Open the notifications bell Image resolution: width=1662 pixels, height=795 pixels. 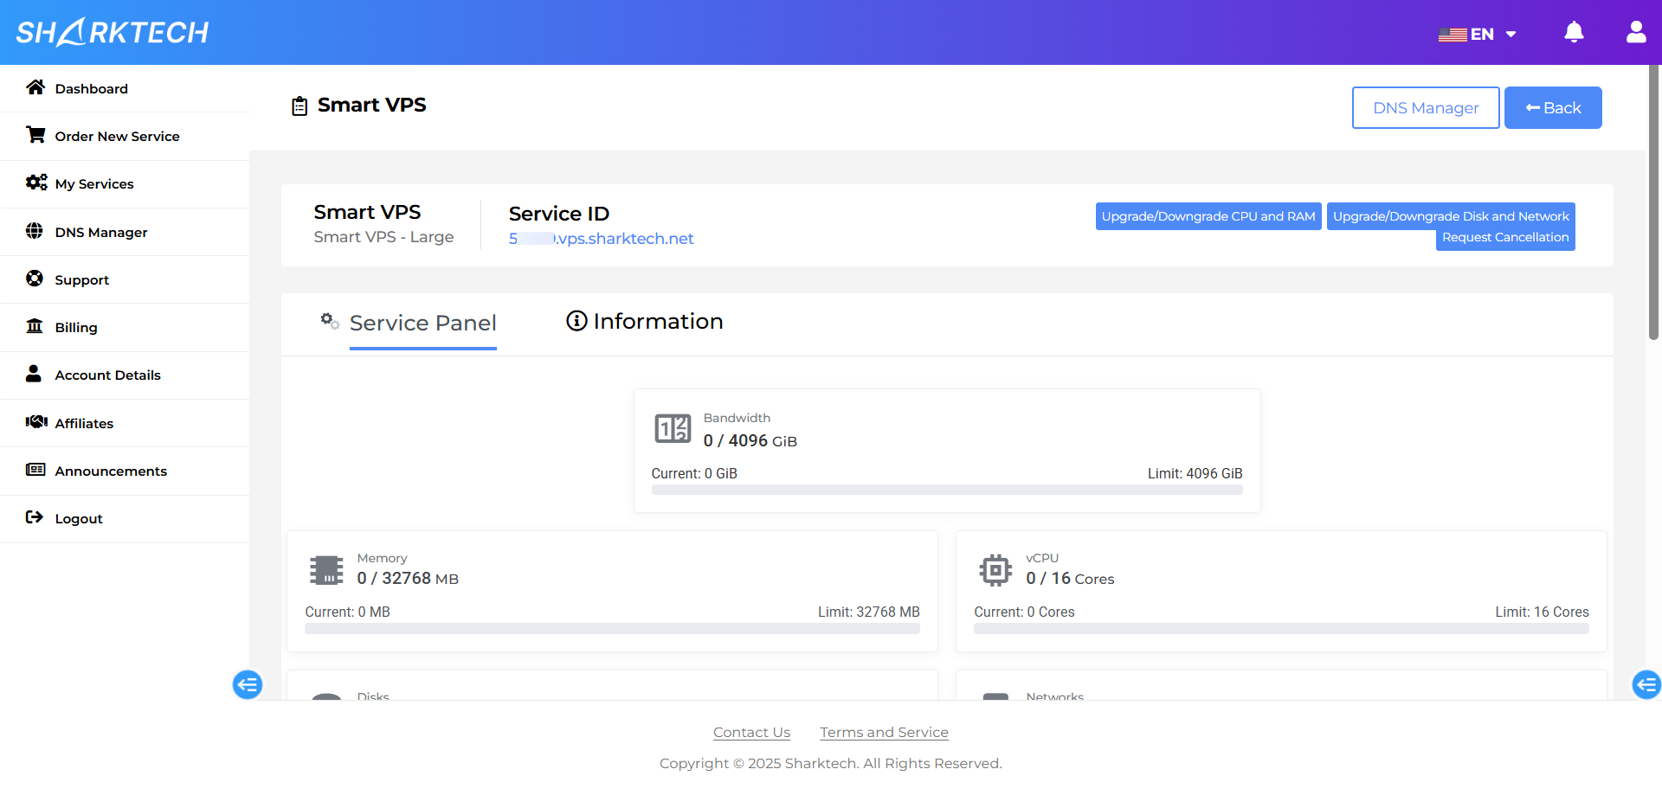1574,33
